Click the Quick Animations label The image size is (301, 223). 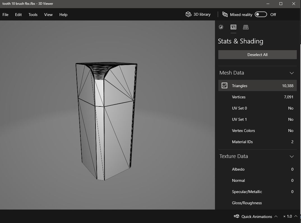click(x=257, y=217)
